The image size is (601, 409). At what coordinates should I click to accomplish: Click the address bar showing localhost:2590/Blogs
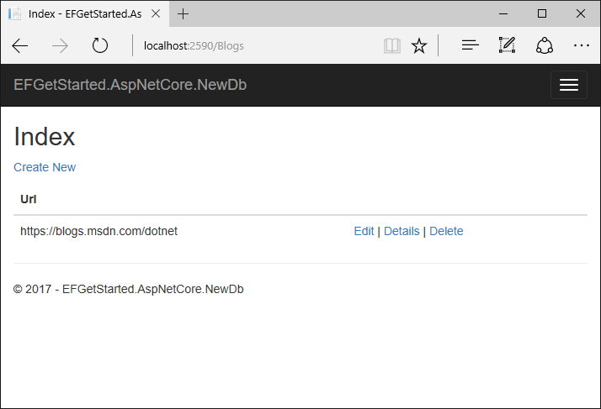click(253, 45)
